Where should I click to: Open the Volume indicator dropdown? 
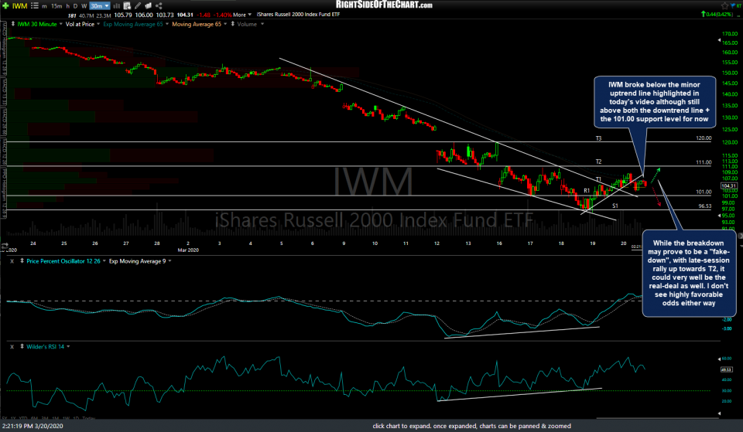click(x=262, y=24)
